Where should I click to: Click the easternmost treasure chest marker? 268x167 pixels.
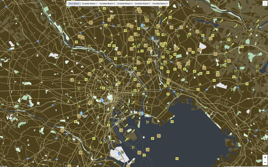[x=247, y=84]
